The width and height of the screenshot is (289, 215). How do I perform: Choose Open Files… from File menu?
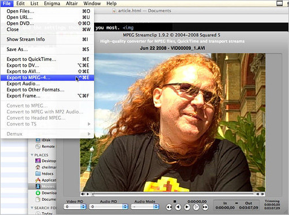coord(47,11)
